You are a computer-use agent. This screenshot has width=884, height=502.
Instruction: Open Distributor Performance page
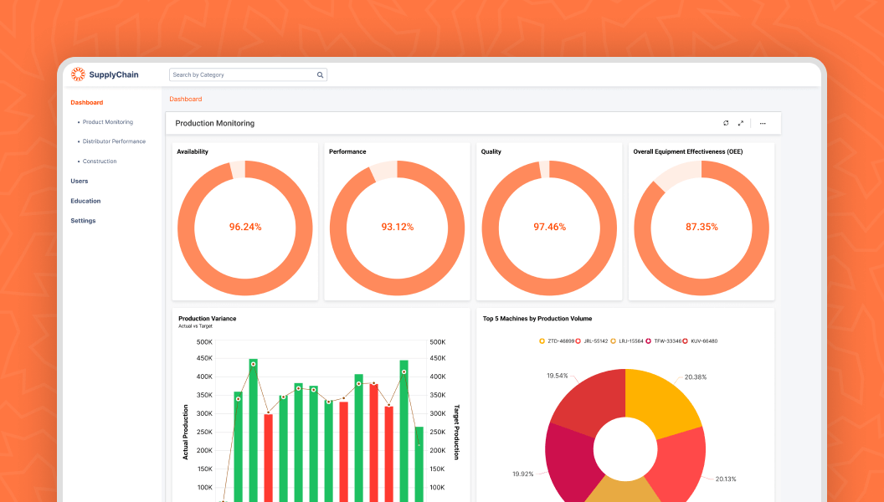[x=114, y=141]
